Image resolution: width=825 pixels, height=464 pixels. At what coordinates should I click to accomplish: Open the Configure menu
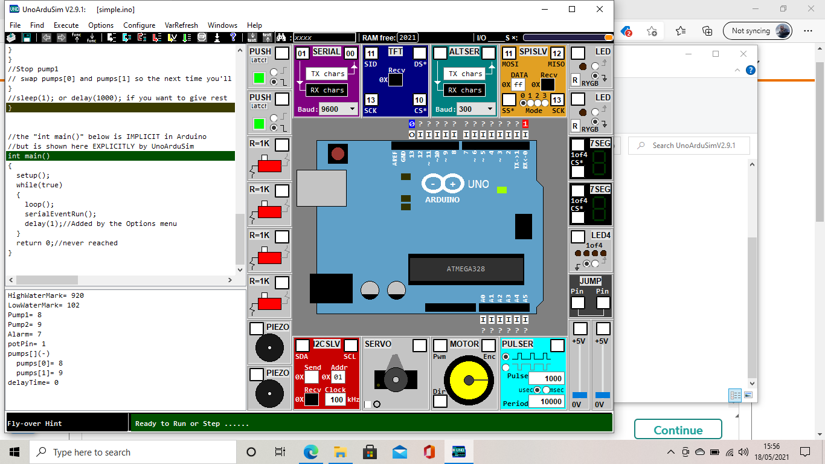140,25
